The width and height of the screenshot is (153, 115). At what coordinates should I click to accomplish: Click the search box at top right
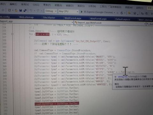(x=150, y=8)
